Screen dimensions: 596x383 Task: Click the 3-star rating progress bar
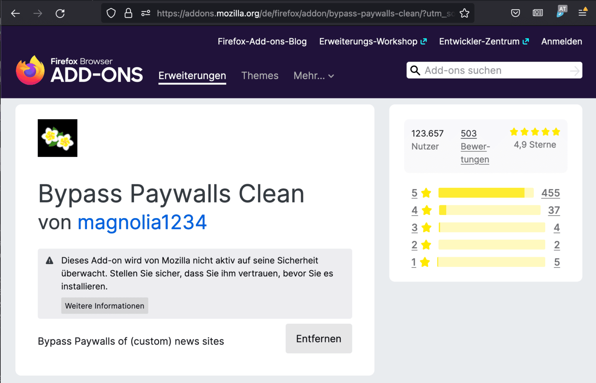[x=492, y=228]
